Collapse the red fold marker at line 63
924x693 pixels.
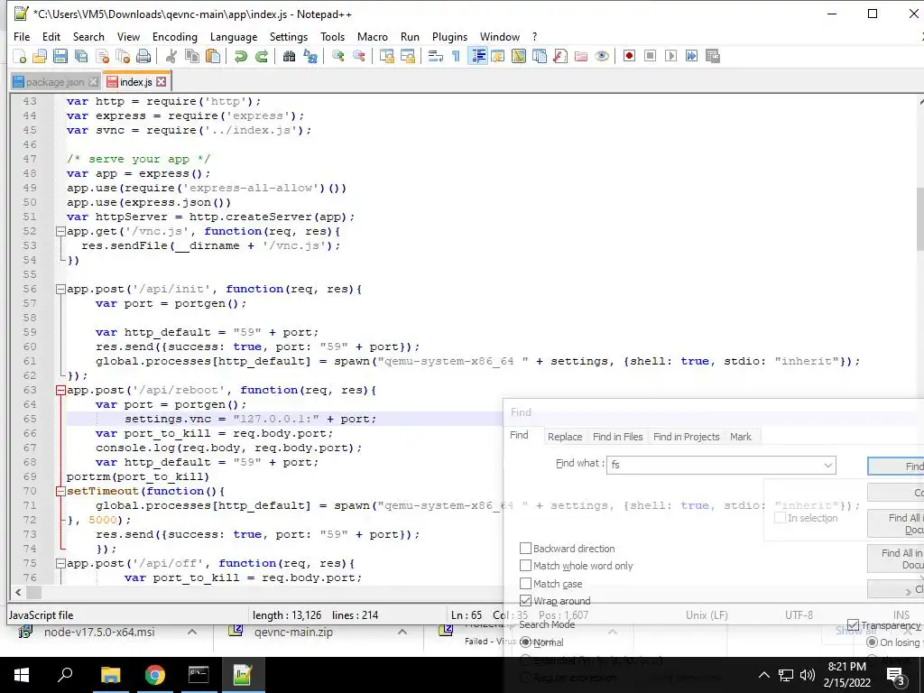pyautogui.click(x=60, y=390)
